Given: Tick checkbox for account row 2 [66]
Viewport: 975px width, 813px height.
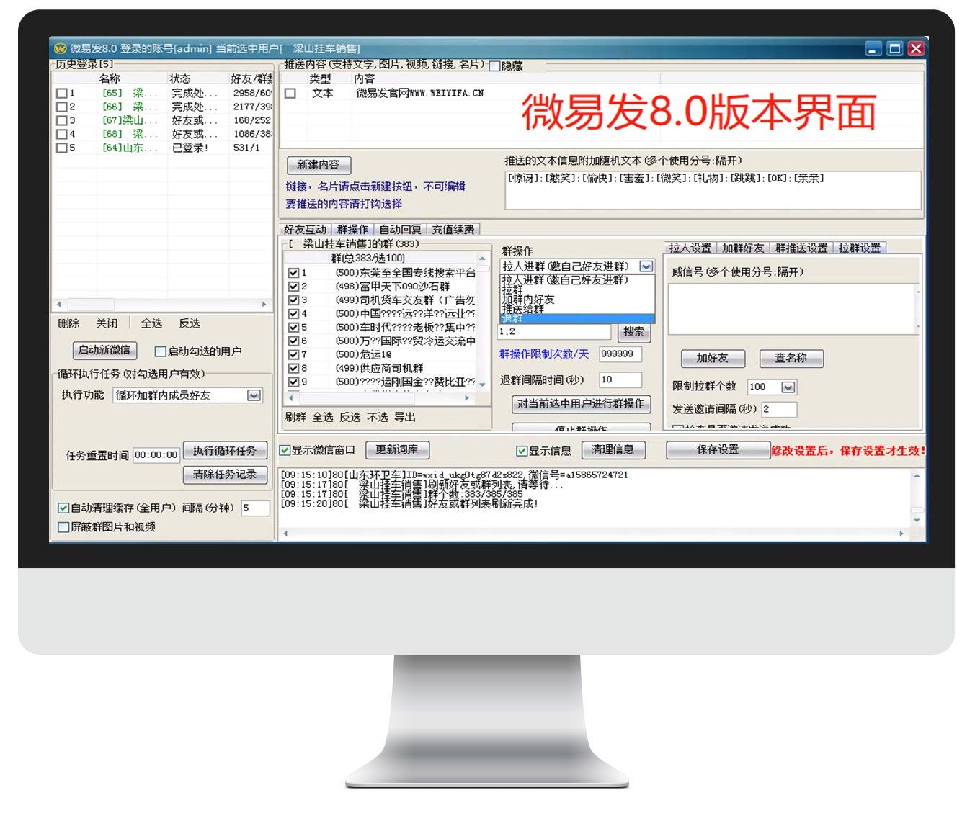Looking at the screenshot, I should coord(61,107).
